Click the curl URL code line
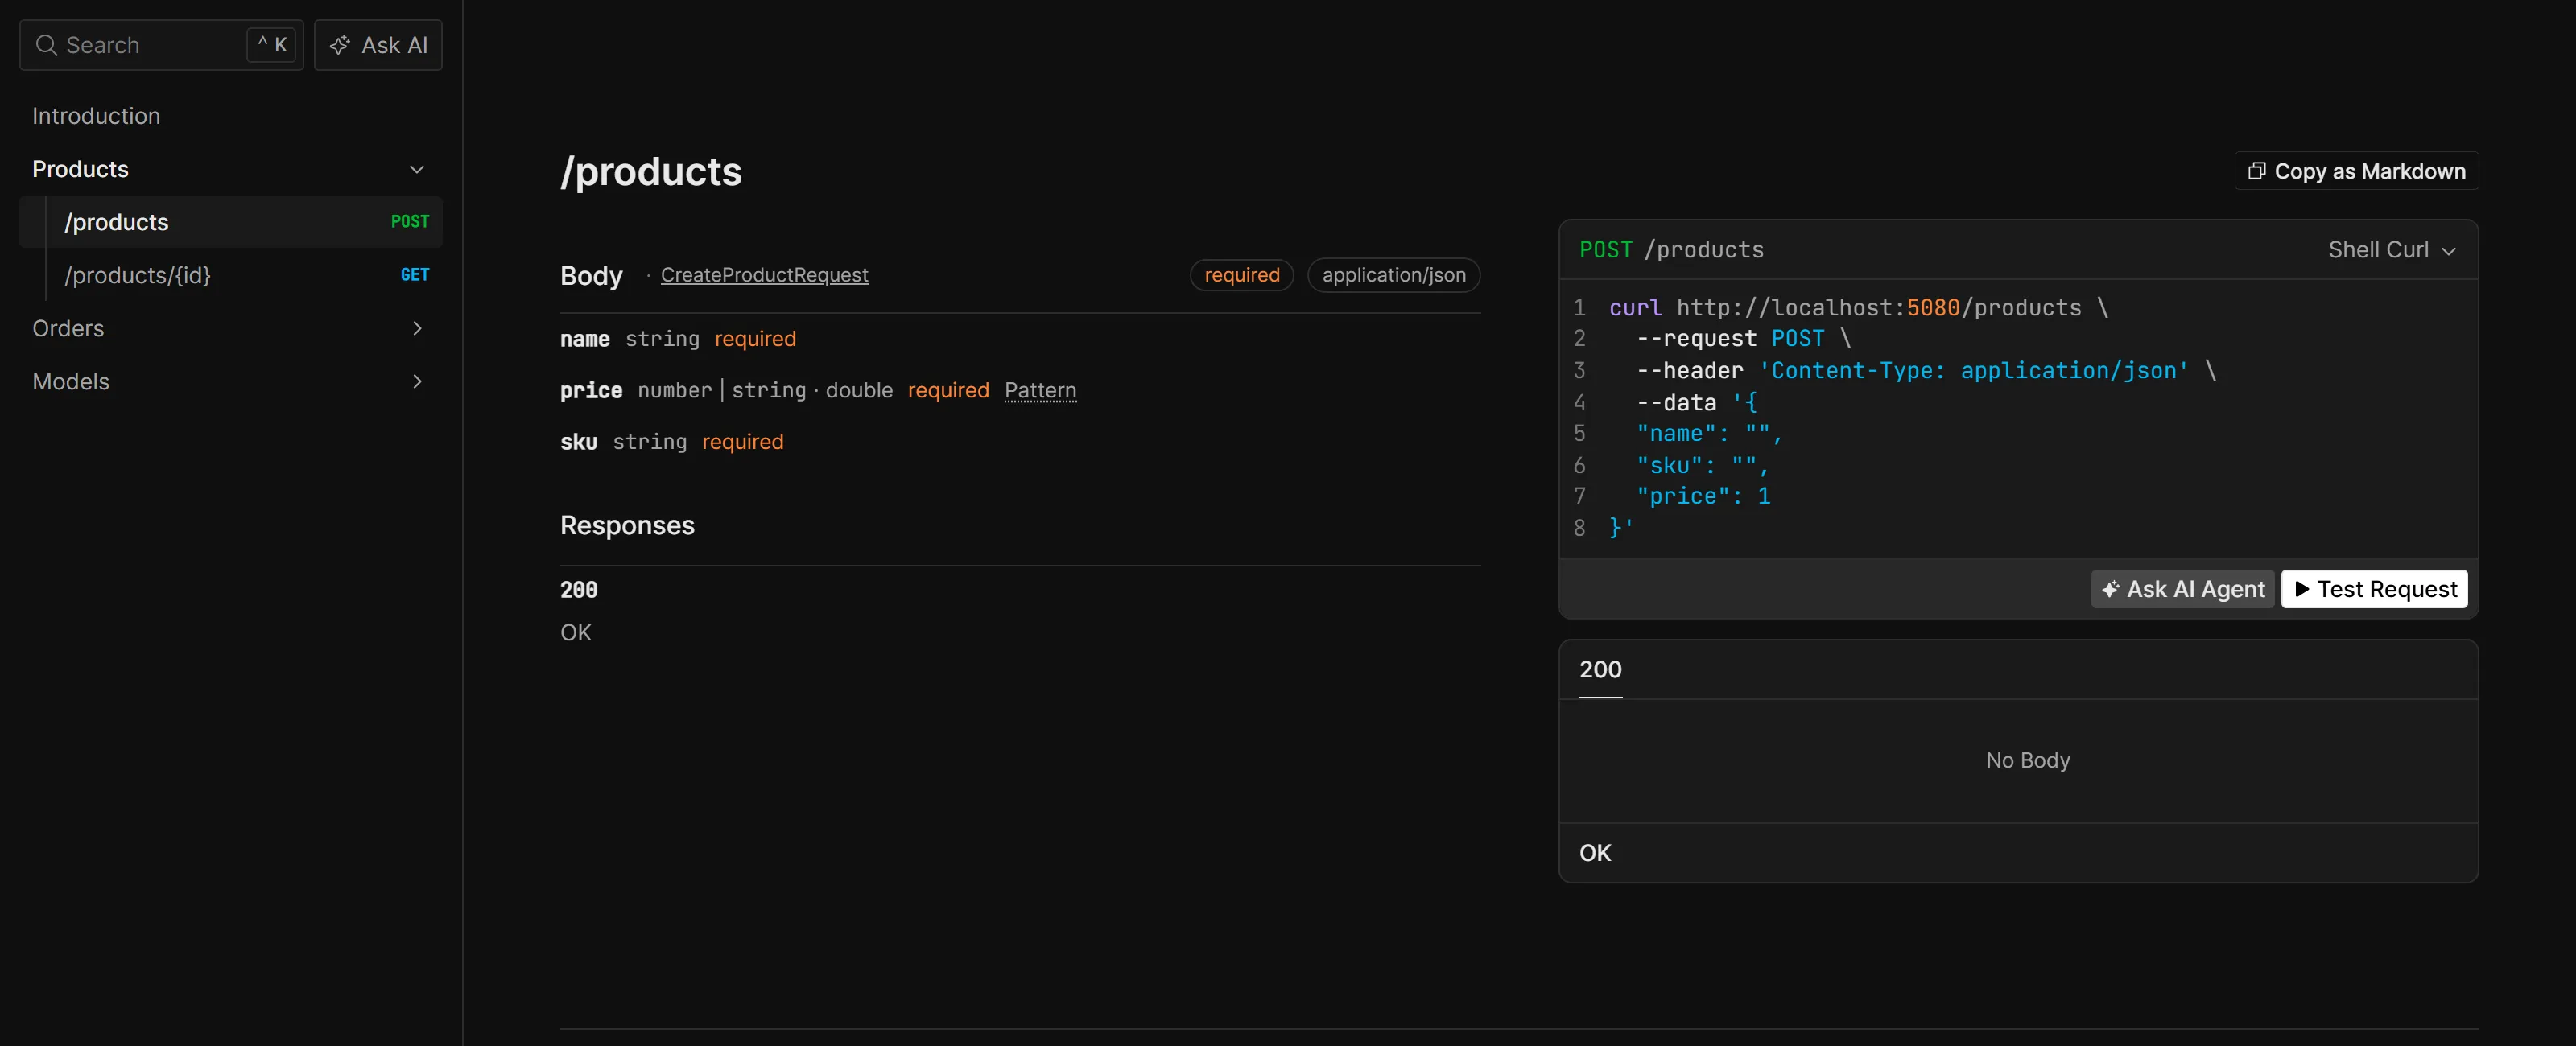Image resolution: width=2576 pixels, height=1046 pixels. (x=1858, y=308)
